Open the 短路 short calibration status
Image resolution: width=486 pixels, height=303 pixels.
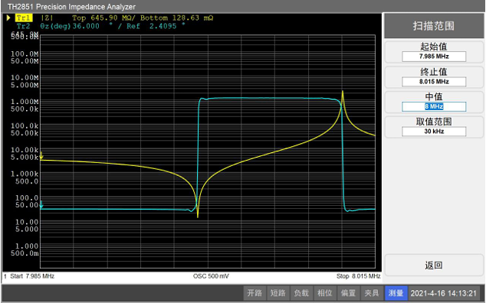(277, 293)
